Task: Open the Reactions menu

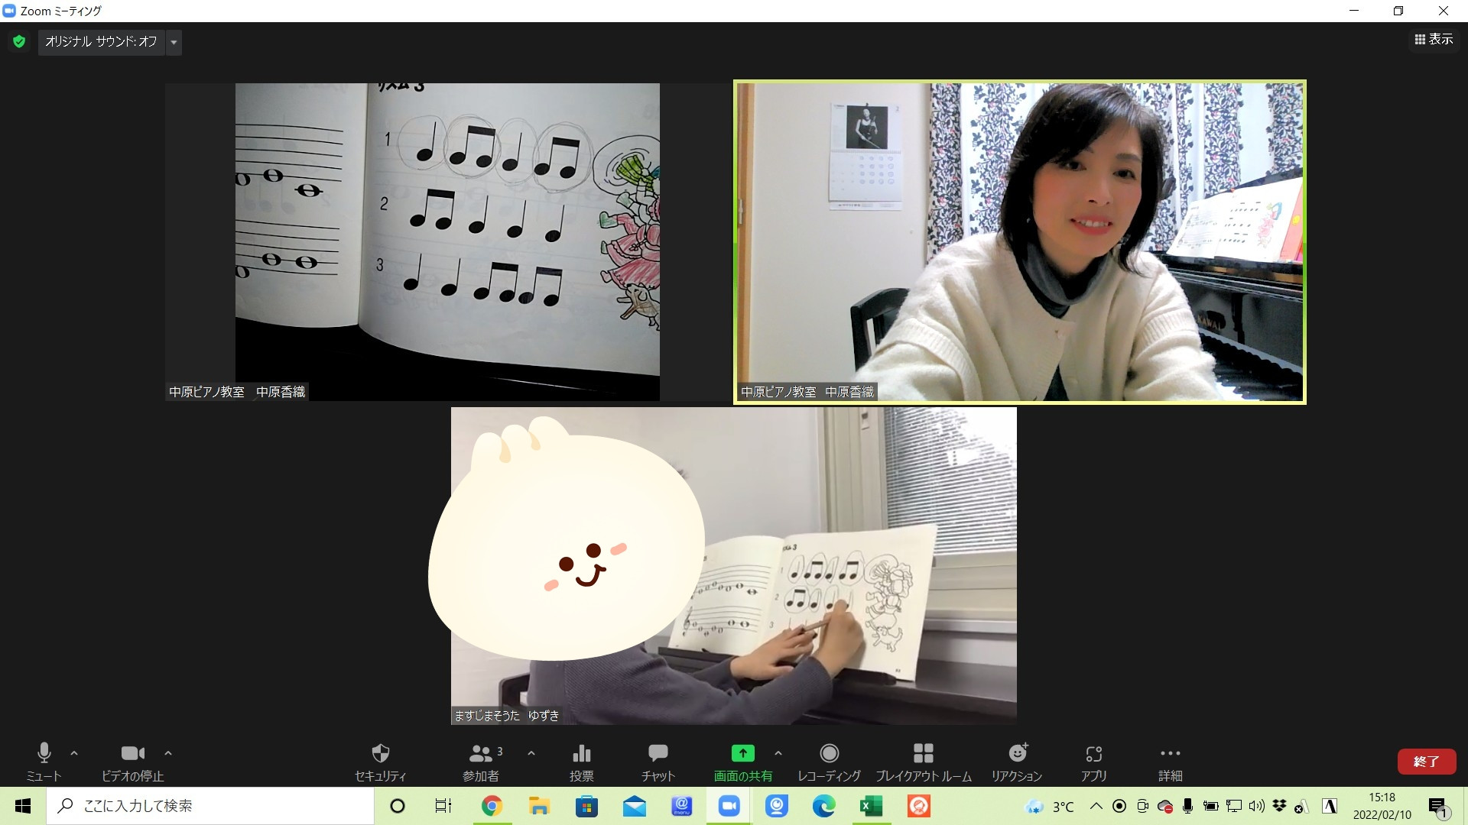Action: [x=1017, y=754]
